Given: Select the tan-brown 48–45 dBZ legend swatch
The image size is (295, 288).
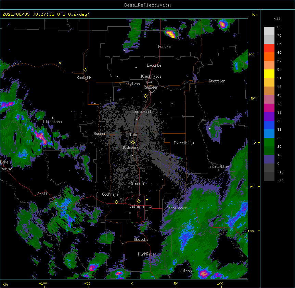Looking at the screenshot, I should click(x=269, y=91).
